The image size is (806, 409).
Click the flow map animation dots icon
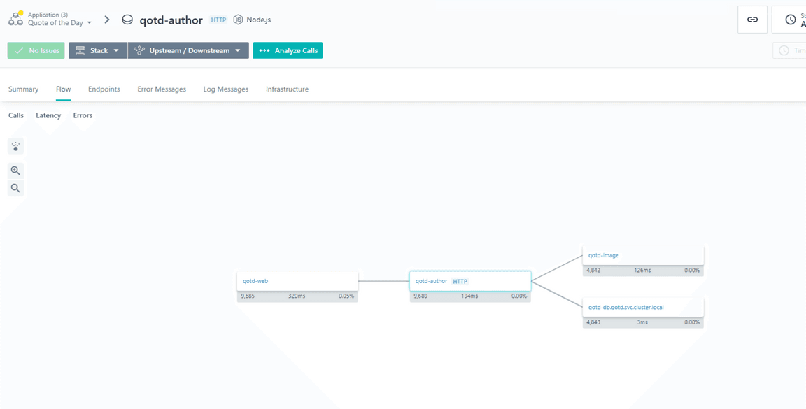15,146
